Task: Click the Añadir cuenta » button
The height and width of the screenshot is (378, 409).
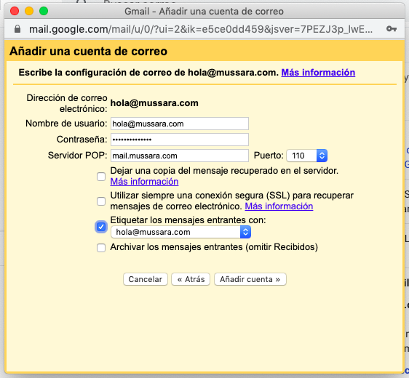Action: [250, 279]
